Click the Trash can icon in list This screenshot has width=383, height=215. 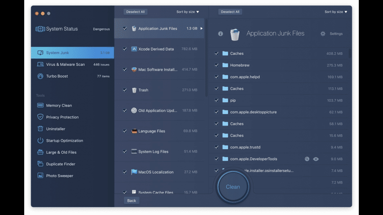[x=134, y=90]
